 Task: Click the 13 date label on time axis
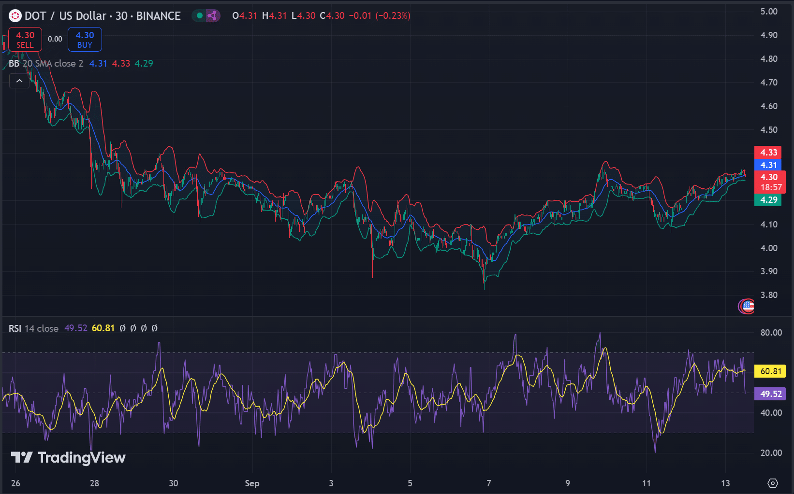725,483
